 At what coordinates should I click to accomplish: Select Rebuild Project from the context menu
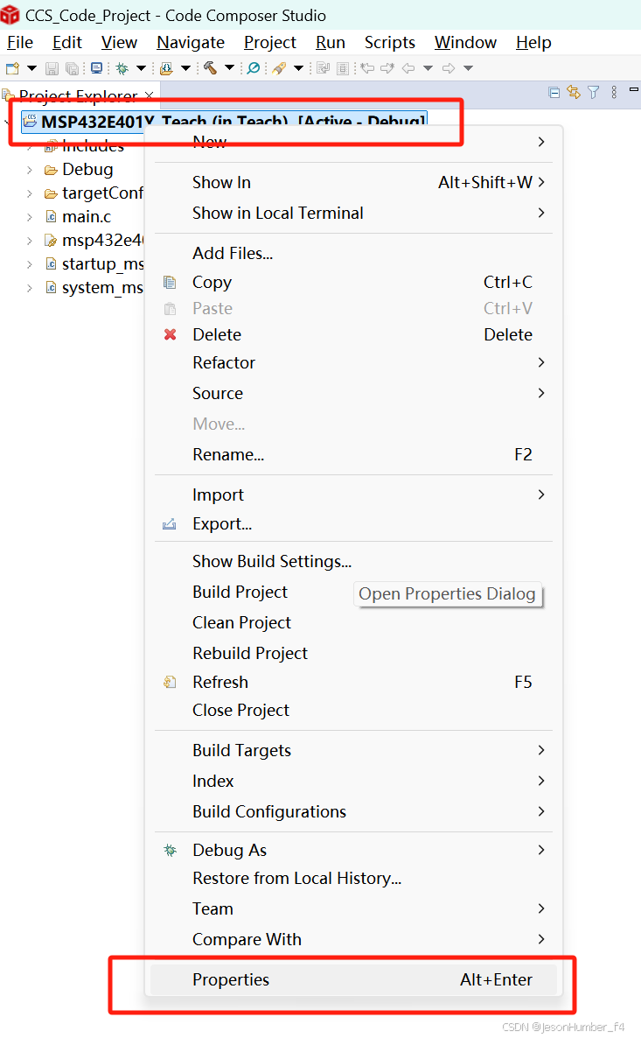[249, 653]
